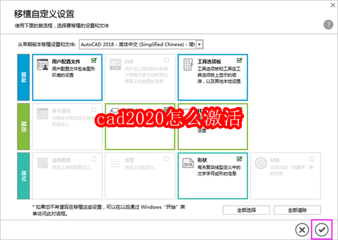Image resolution: width=338 pixels, height=240 pixels.
Task: Click the AutoCAD 2018 简体中文 combo box text
Action: coord(138,44)
